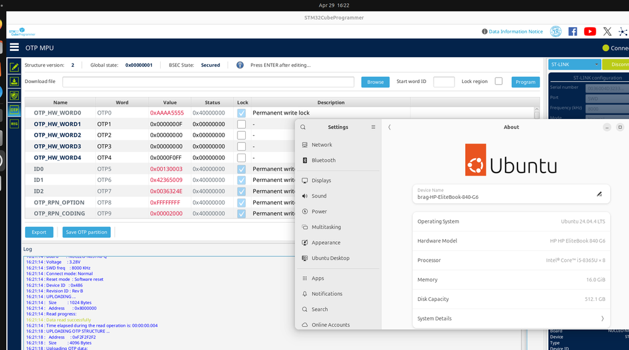Open Bluetooth settings
Viewport: 629px width, 350px height.
[x=338, y=160]
